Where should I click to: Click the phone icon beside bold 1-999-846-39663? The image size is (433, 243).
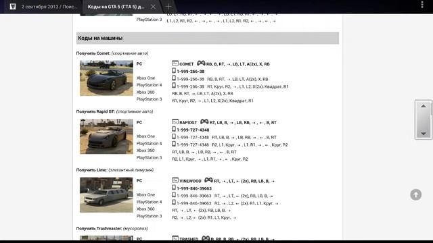pyautogui.click(x=174, y=188)
